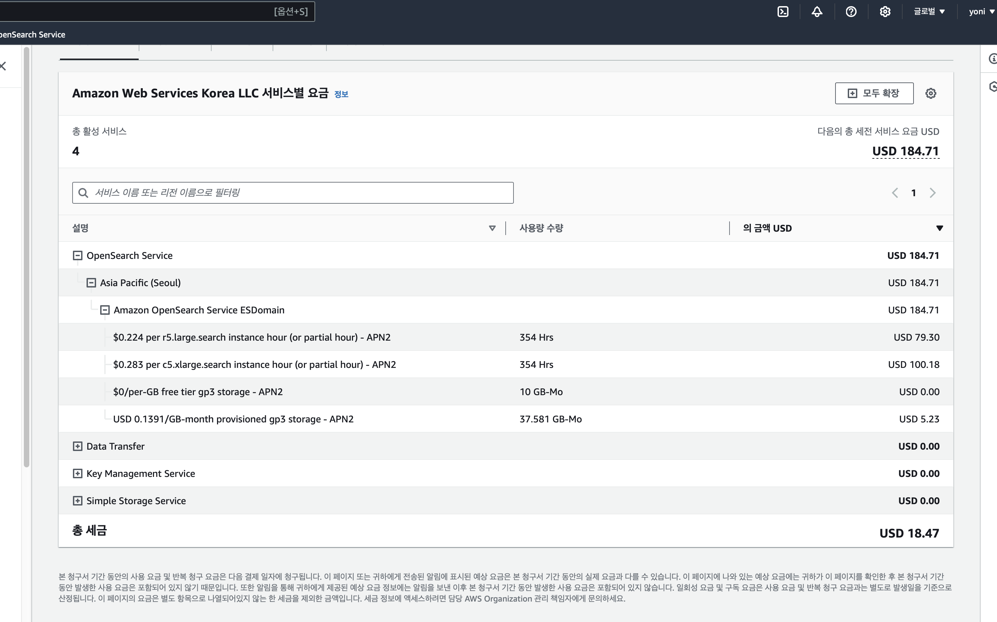997x622 pixels.
Task: Close the left side panel X
Action: click(x=3, y=66)
